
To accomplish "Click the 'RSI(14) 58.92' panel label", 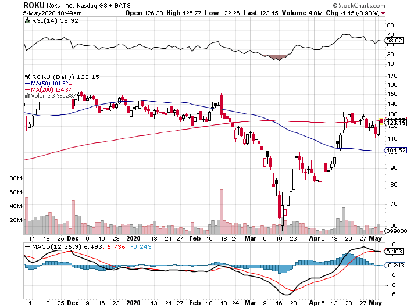I will pos(55,20).
